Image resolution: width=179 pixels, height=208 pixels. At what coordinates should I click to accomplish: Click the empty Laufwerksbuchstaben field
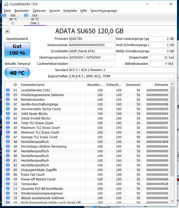coord(92,64)
